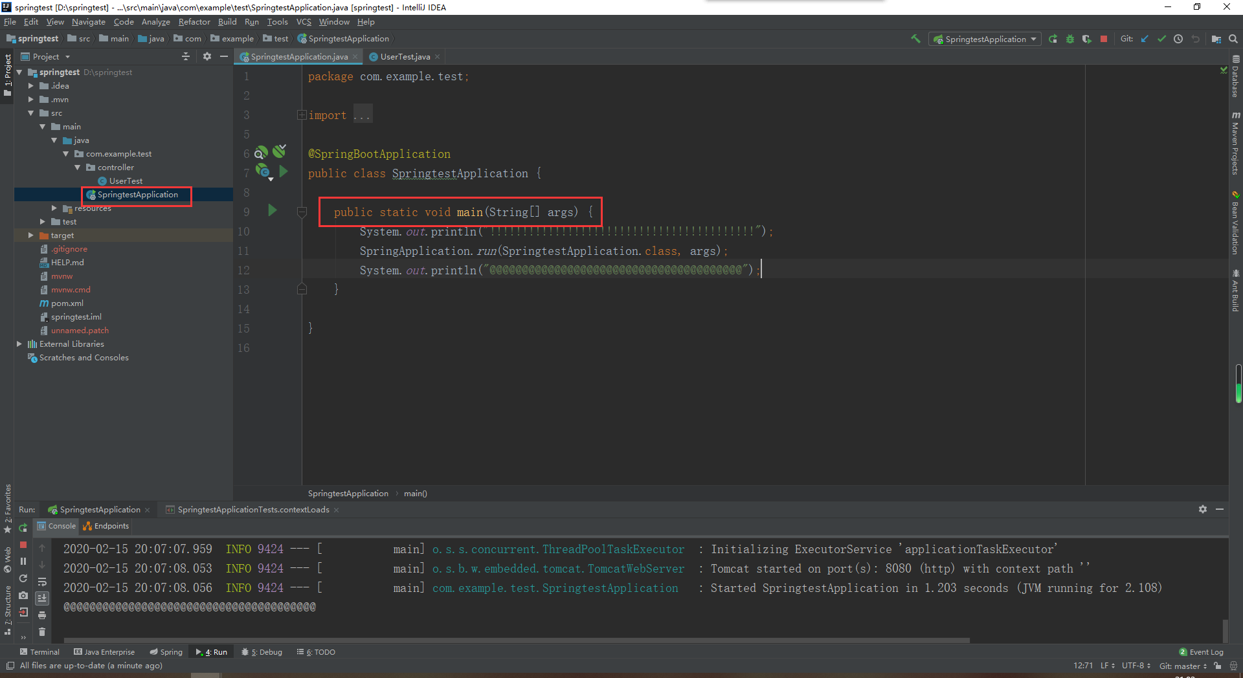Toggle the Ant Build side panel
1243x678 pixels.
(1236, 290)
